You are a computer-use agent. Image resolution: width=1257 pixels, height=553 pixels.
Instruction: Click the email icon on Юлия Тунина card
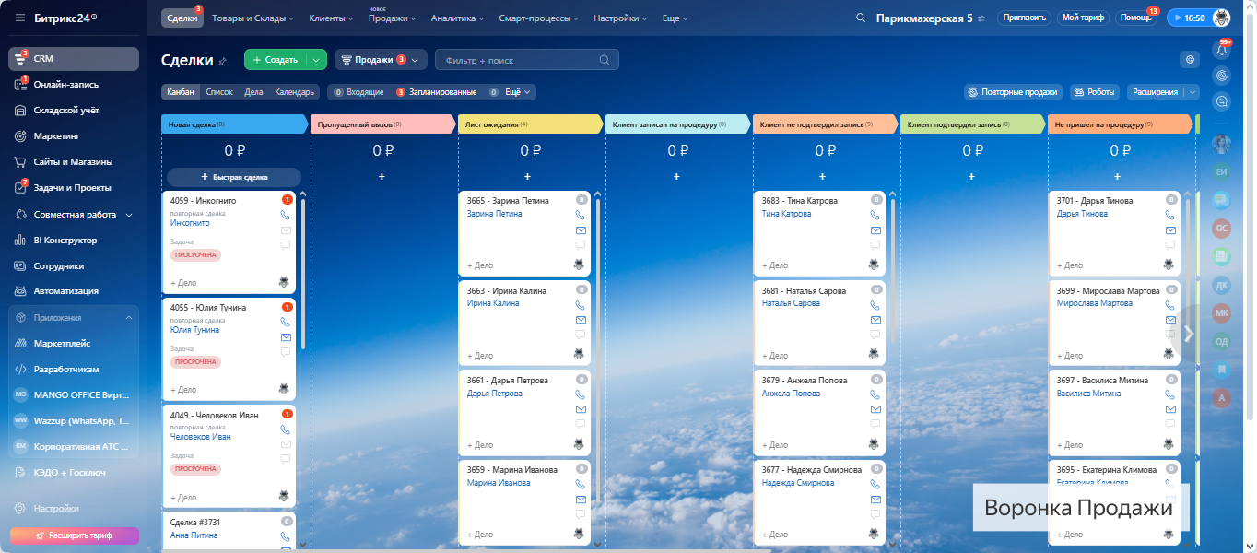(286, 337)
